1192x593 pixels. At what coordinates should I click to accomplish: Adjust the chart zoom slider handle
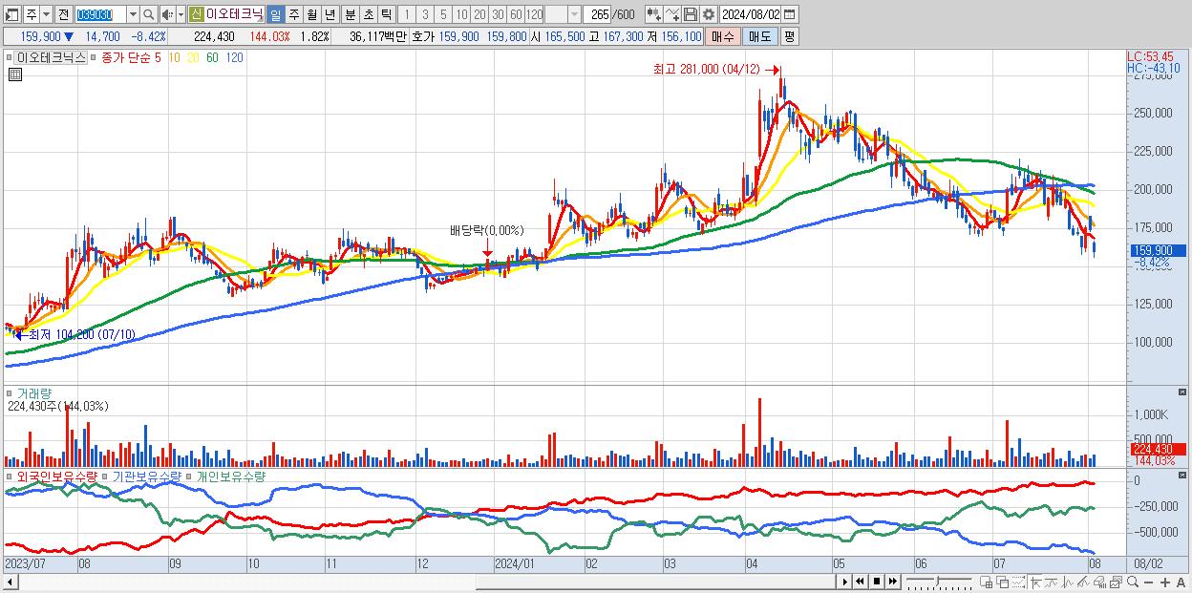pos(937,582)
